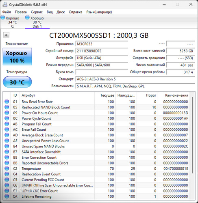Click the status orb for Raw Read Error Rate
198x203 pixels.
7,101
